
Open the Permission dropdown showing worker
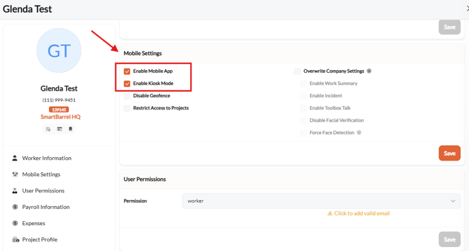click(x=321, y=201)
